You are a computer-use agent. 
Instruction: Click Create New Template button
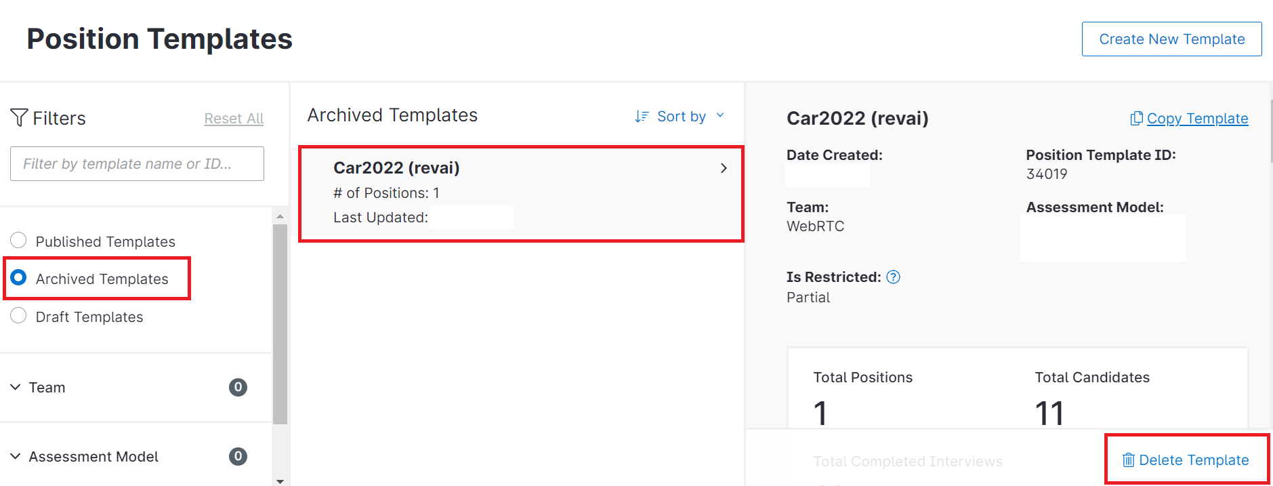[x=1171, y=39]
